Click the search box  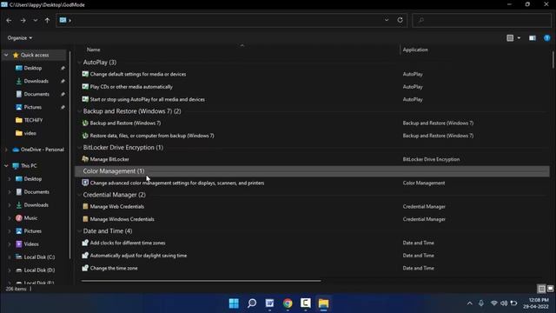coord(482,20)
